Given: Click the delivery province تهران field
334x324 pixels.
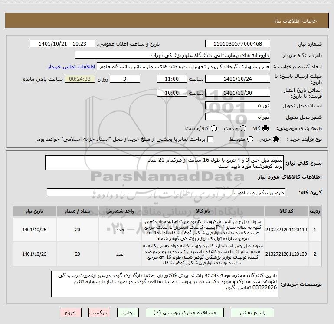Looking at the screenshot, I should pyautogui.click(x=238, y=106).
